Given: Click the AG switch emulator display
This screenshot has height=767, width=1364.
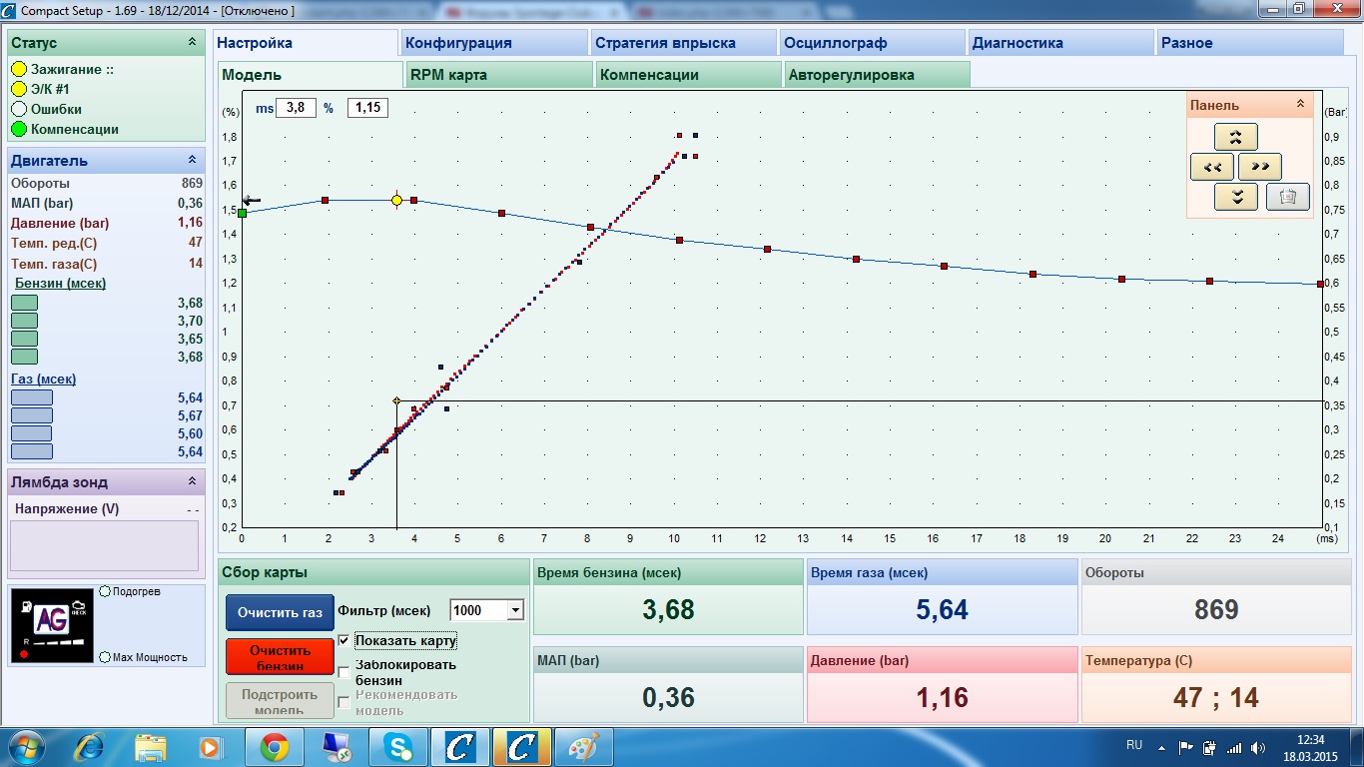Looking at the screenshot, I should point(52,623).
